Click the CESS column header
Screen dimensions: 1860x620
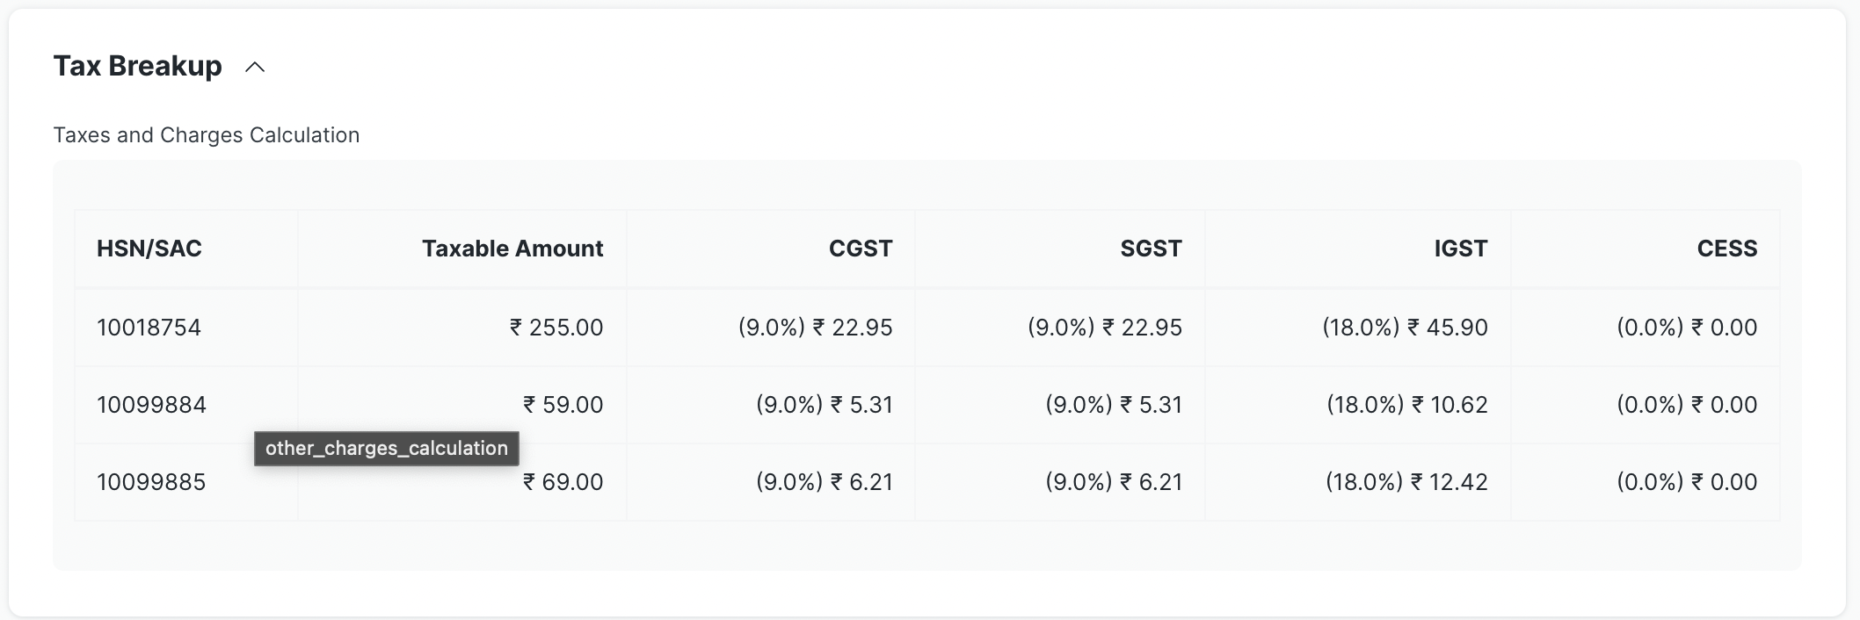pyautogui.click(x=1727, y=249)
